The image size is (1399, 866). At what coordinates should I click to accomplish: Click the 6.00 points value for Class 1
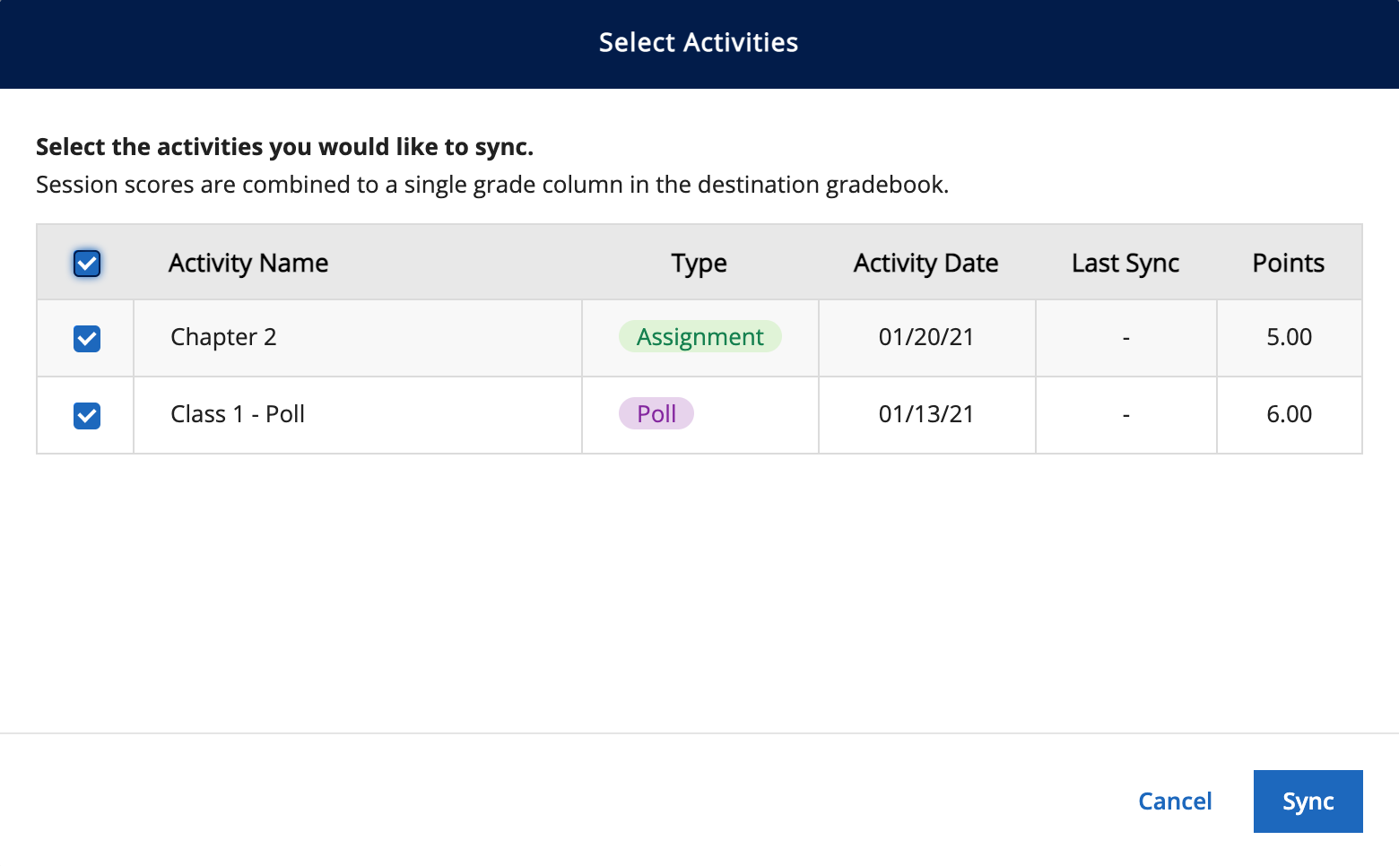tap(1289, 413)
